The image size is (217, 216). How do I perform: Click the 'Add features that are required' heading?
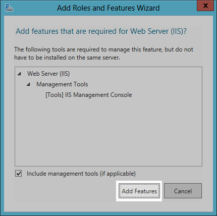pos(101,31)
